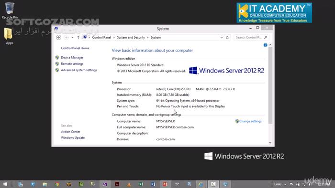
Task: Open Apps folder on desktop
Action: pyautogui.click(x=9, y=36)
